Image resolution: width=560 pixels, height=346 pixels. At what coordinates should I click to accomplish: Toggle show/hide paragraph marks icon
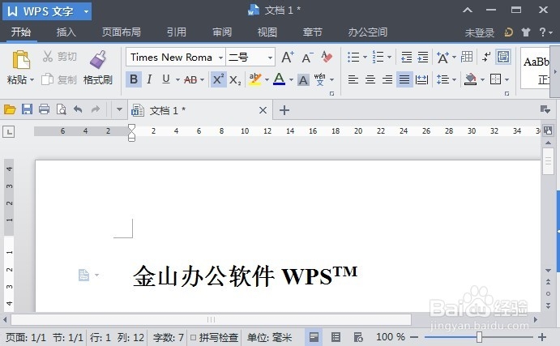tap(486, 58)
